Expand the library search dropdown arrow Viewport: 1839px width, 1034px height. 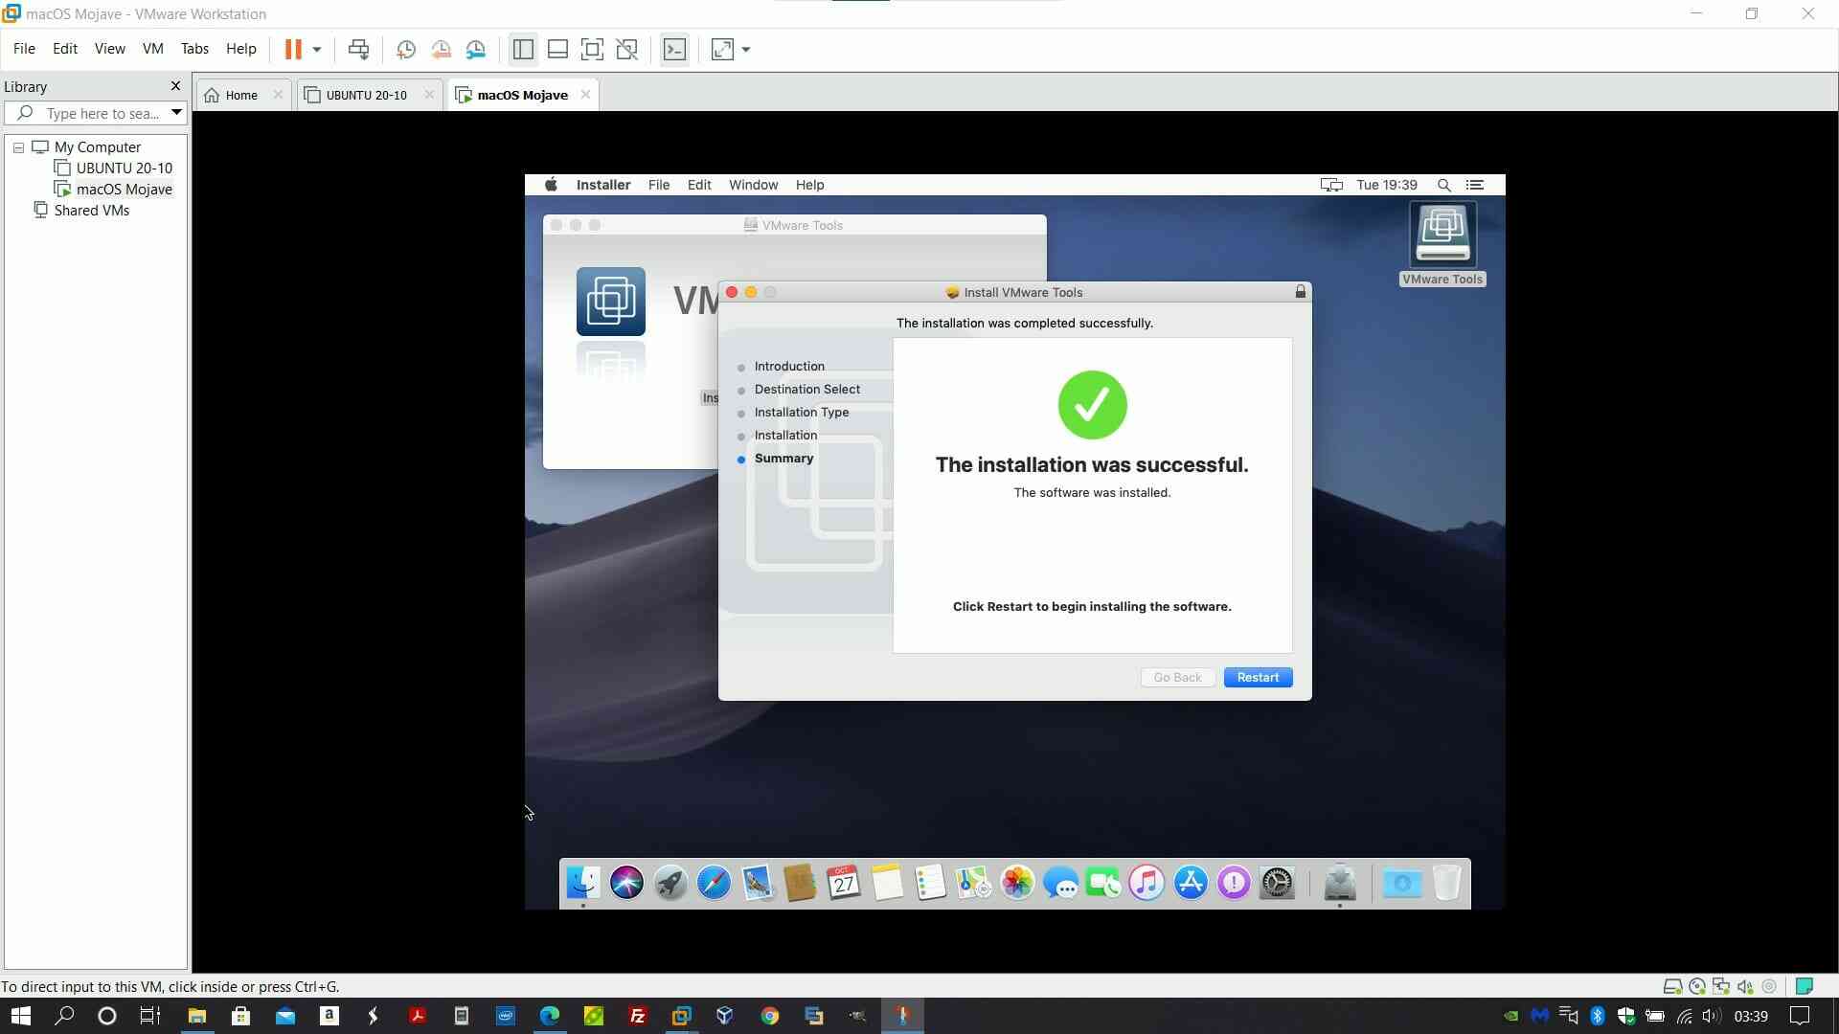tap(176, 113)
